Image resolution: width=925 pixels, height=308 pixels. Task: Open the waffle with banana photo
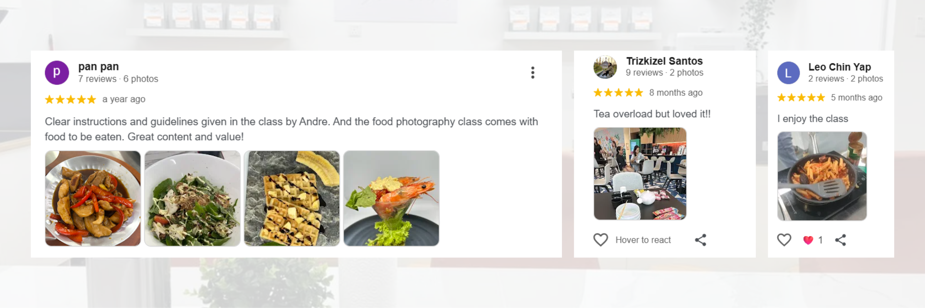click(292, 198)
